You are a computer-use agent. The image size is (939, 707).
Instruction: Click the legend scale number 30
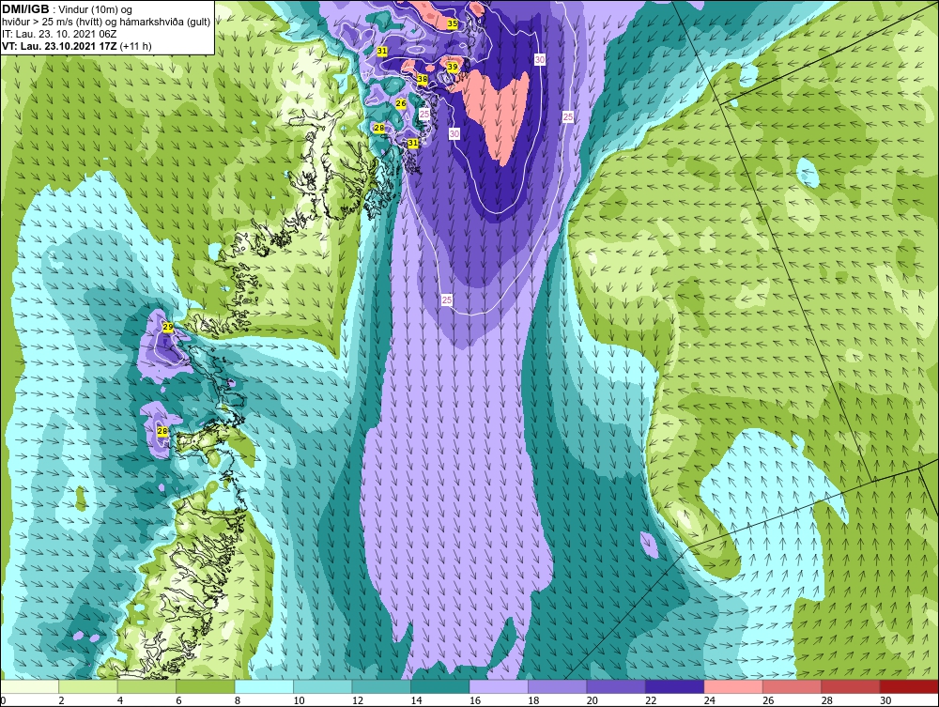[885, 700]
